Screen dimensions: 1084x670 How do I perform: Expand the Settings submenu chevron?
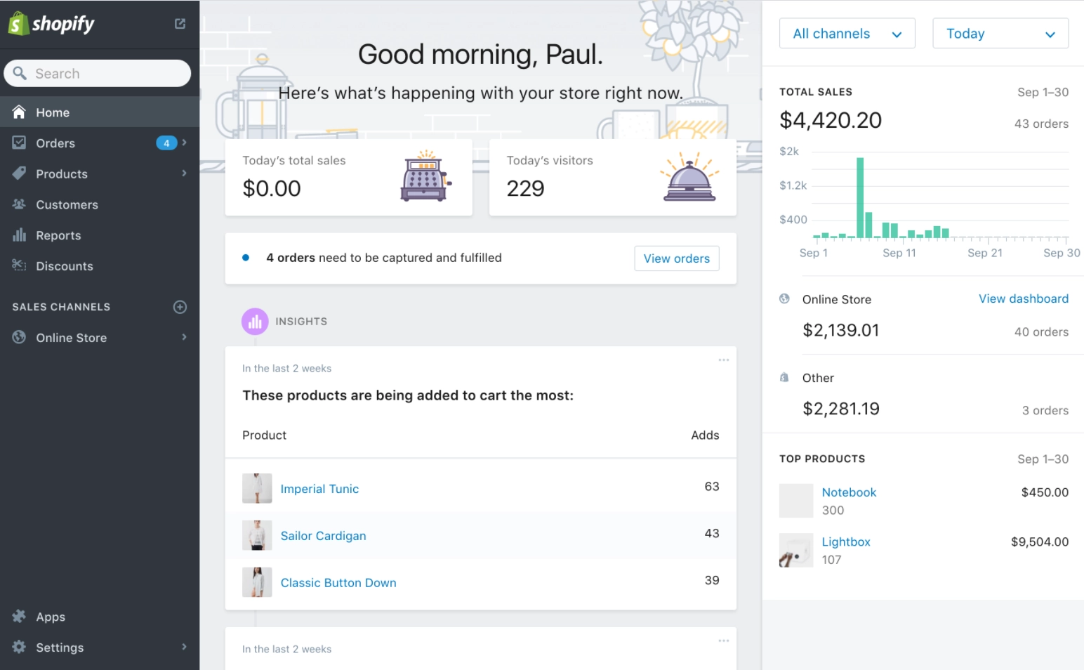(185, 647)
